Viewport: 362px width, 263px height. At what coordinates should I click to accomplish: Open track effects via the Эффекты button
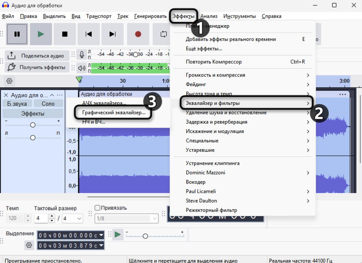pyautogui.click(x=32, y=113)
